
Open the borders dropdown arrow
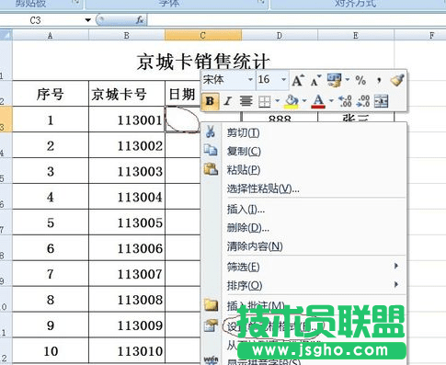tap(277, 100)
